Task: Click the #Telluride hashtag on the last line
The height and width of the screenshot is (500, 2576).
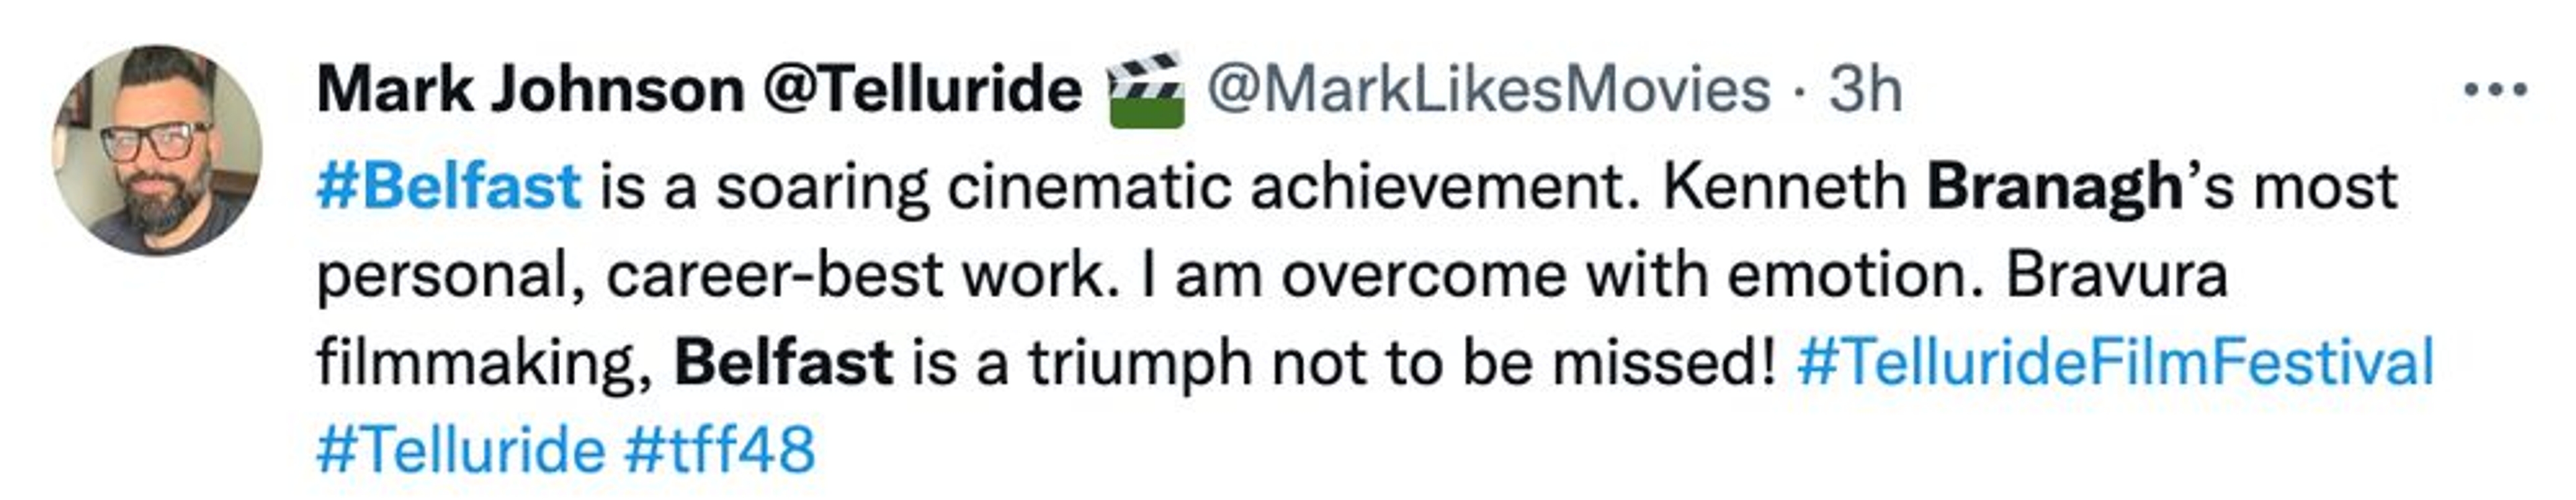Action: click(461, 449)
